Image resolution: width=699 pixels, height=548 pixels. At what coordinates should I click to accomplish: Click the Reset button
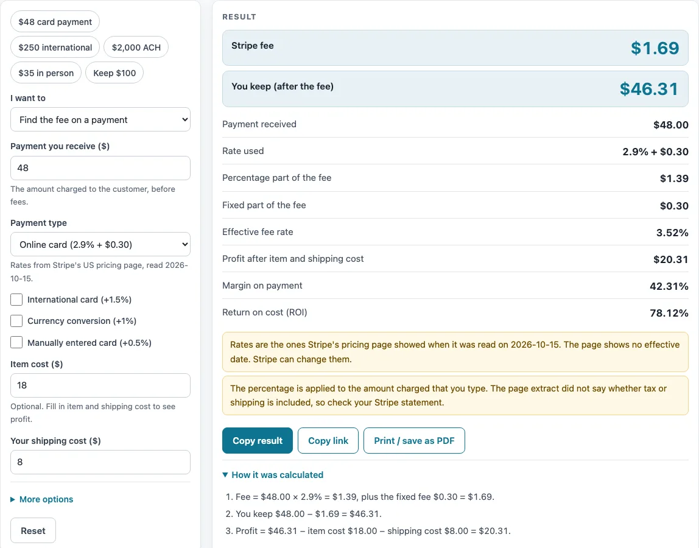(x=33, y=530)
